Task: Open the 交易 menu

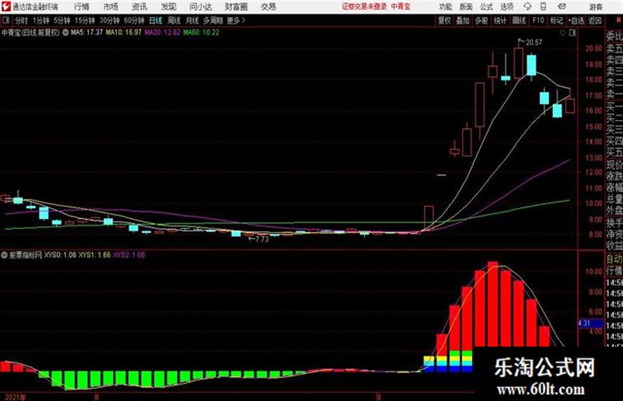Action: (x=268, y=7)
